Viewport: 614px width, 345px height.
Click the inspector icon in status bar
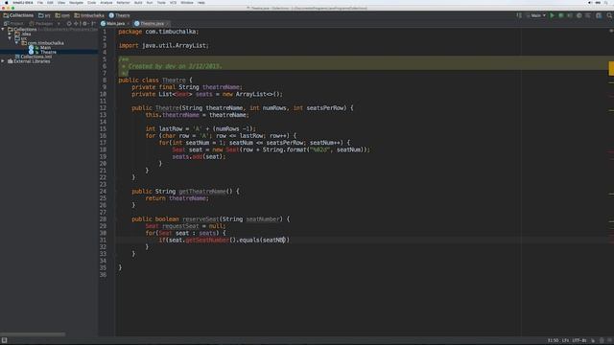pyautogui.click(x=602, y=341)
